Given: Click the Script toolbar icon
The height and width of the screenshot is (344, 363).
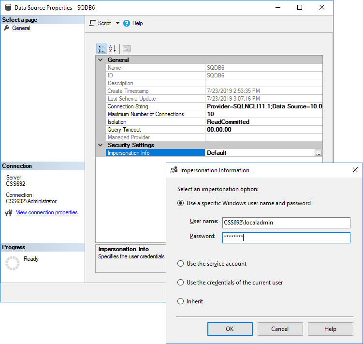Looking at the screenshot, I should click(x=93, y=23).
